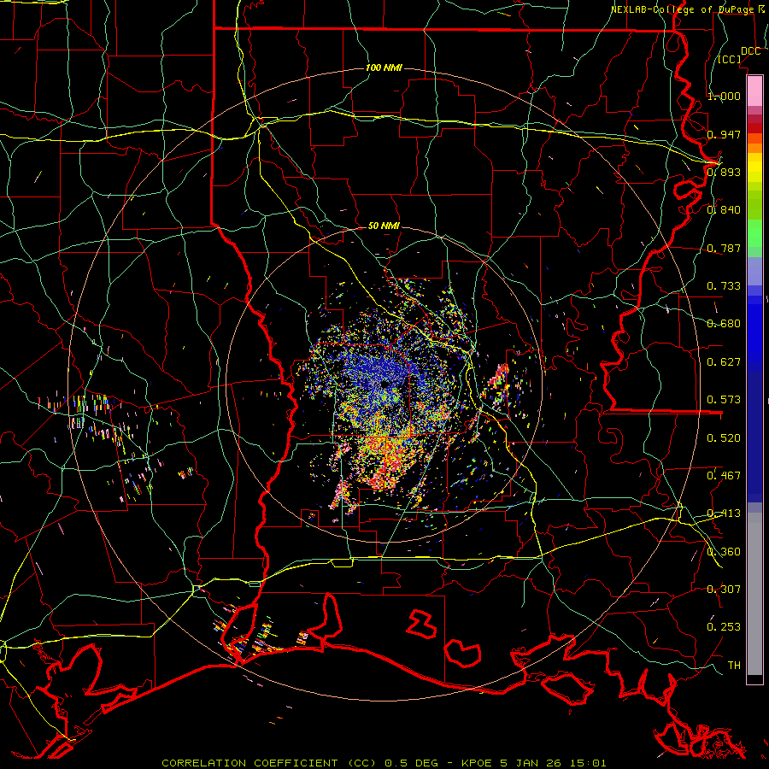This screenshot has height=769, width=769.
Task: Click the 0.680 scale value
Action: 724,324
